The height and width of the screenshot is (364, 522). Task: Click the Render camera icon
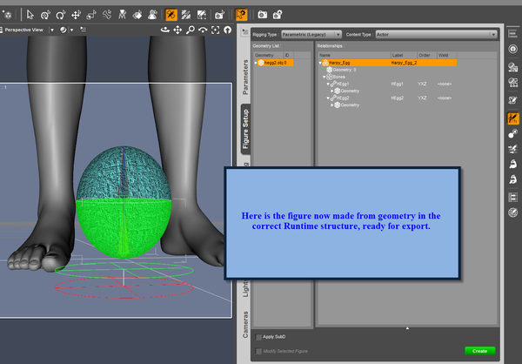[x=263, y=15]
